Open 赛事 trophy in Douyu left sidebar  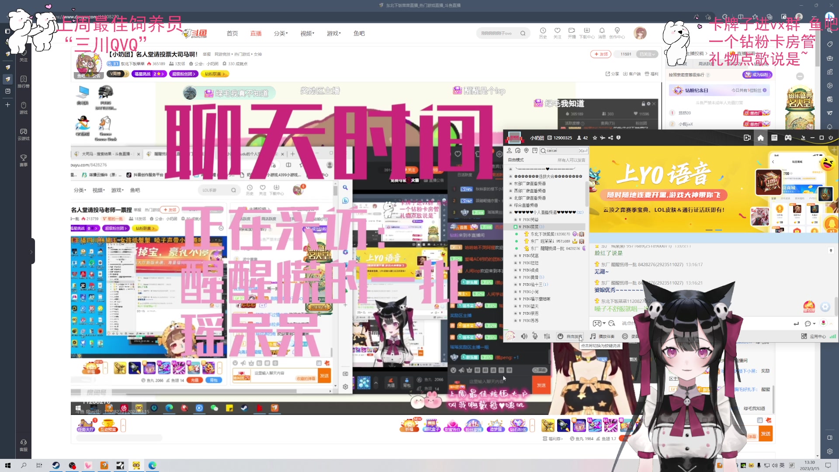click(x=24, y=160)
